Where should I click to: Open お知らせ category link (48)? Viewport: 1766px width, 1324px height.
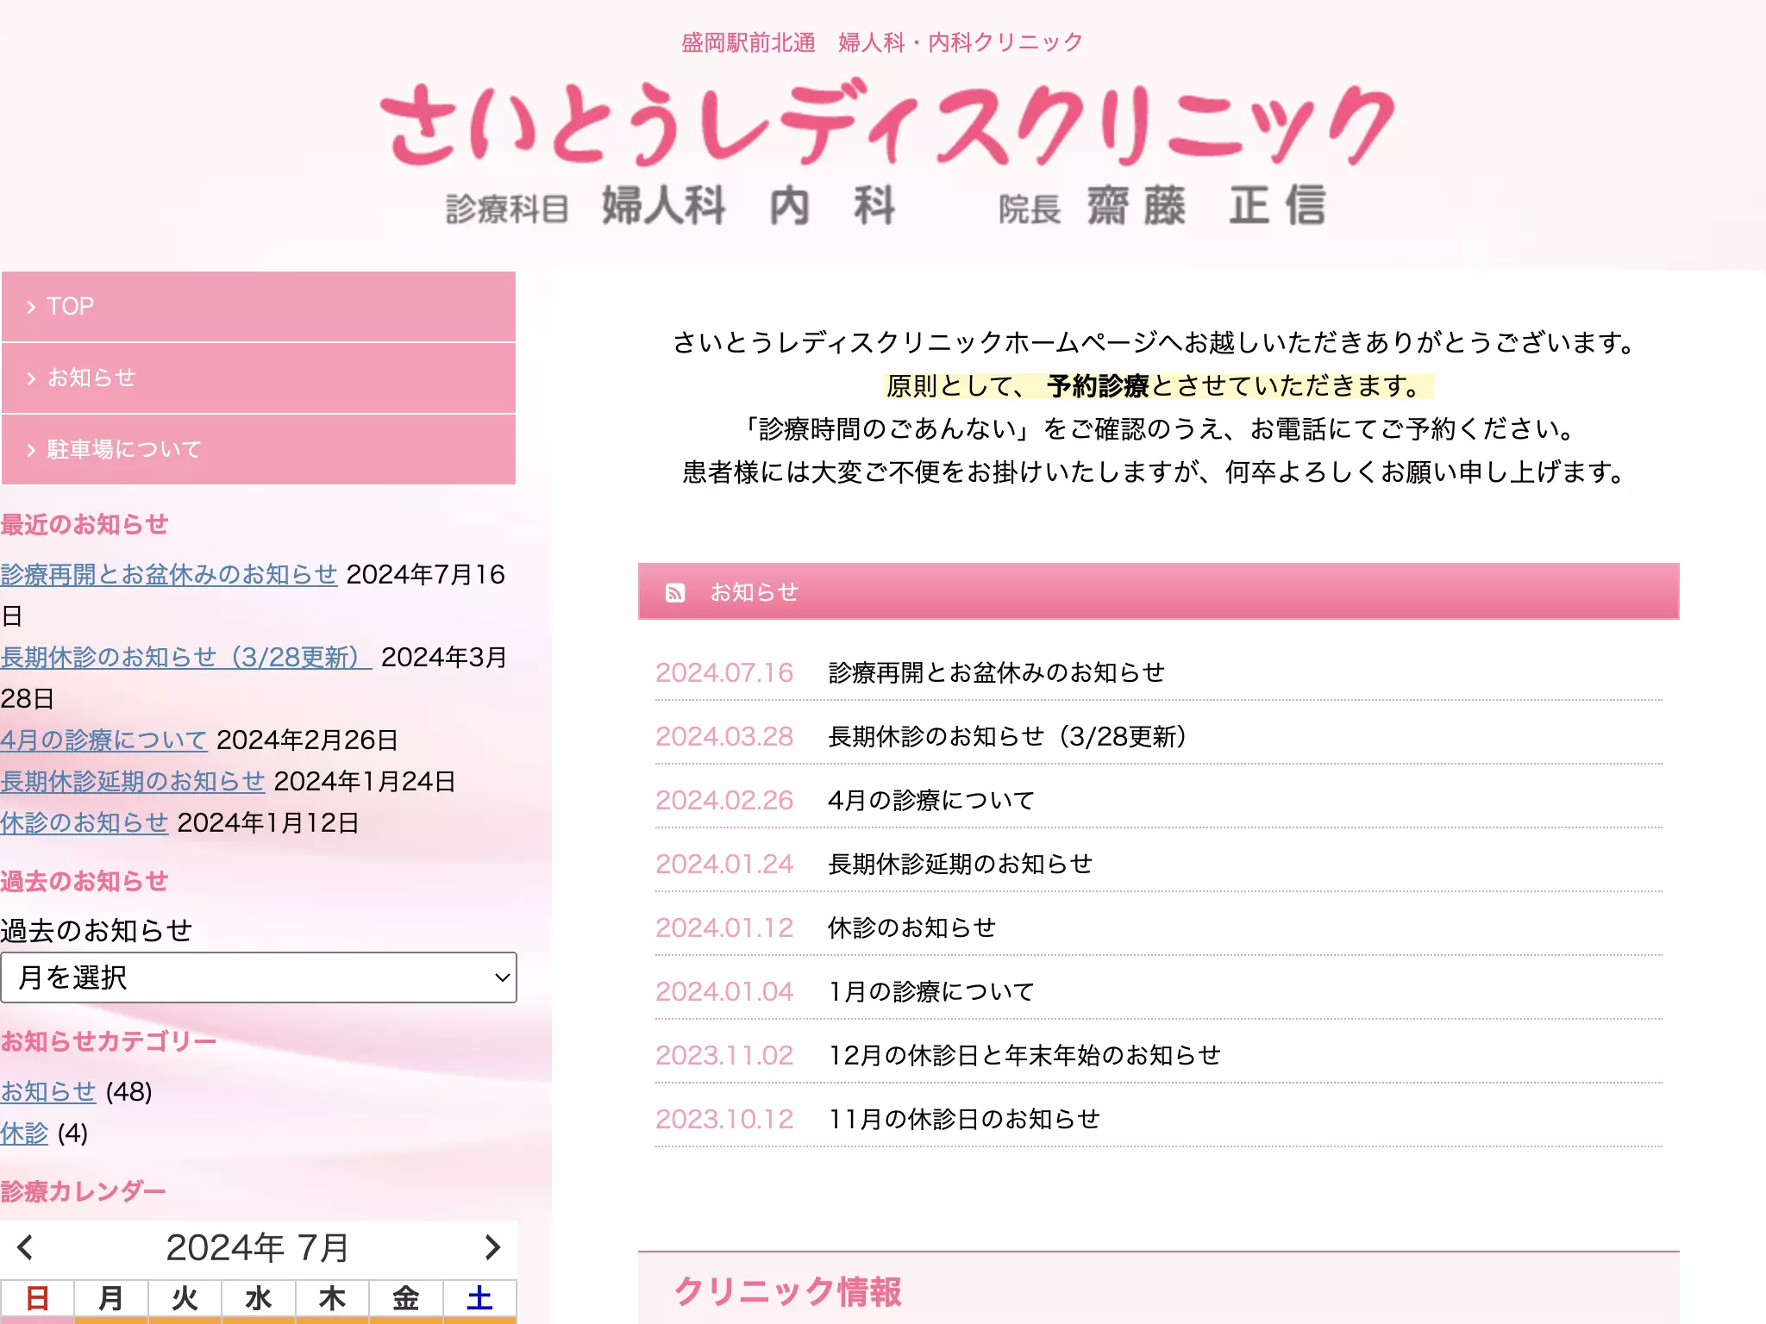tap(48, 1091)
